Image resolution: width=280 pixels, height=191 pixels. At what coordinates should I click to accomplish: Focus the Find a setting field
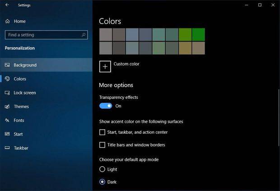[47, 35]
